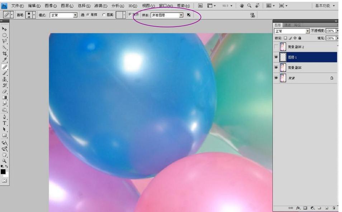Open the 基本功能 workspace switcher
The image size is (342, 212).
point(325,6)
